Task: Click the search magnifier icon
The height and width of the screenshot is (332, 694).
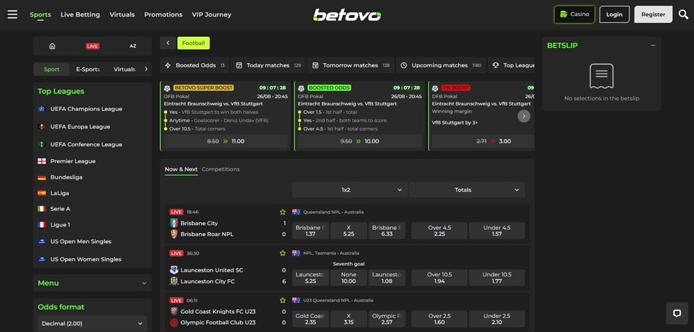Action: point(684,15)
